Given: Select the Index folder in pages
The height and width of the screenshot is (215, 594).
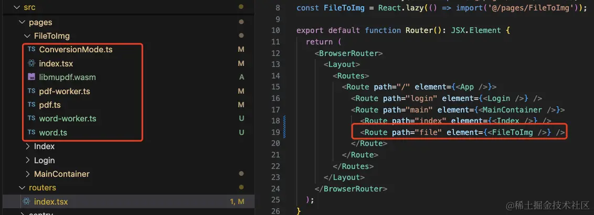Looking at the screenshot, I should pyautogui.click(x=44, y=146).
